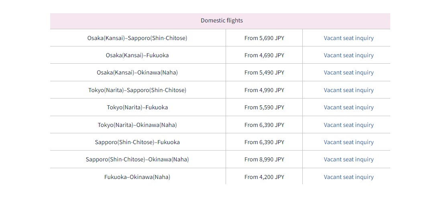
Task: Check vacant seats for Fukuoka–Okinawa(Naha)
Action: (348, 177)
